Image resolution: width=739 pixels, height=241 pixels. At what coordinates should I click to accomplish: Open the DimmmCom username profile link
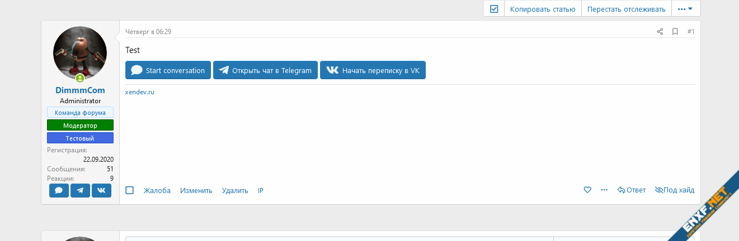point(80,90)
